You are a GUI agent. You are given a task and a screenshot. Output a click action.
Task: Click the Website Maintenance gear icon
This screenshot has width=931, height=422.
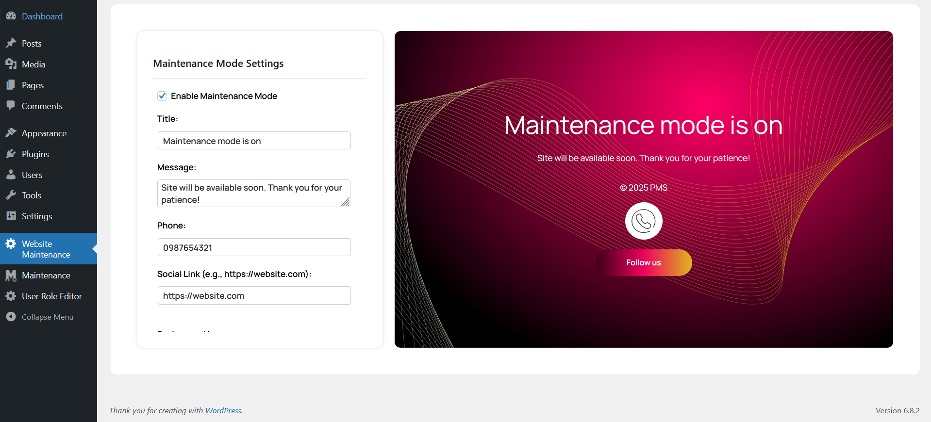click(x=11, y=243)
